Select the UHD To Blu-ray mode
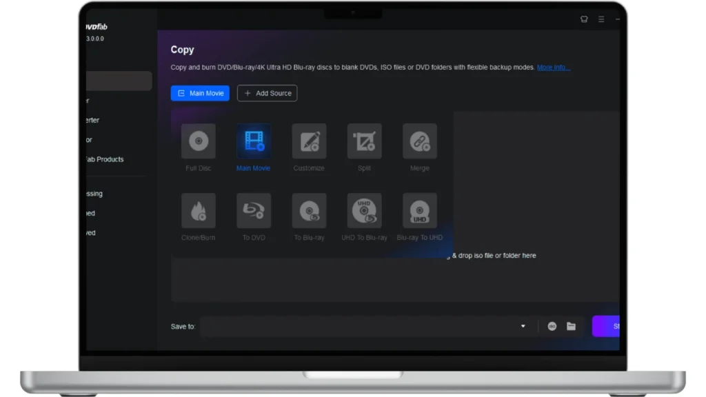Image resolution: width=706 pixels, height=397 pixels. click(364, 211)
